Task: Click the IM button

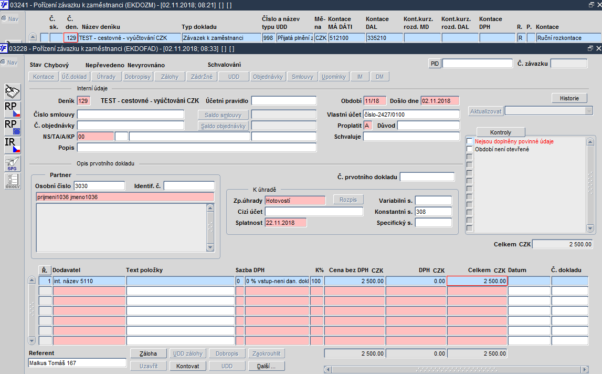Action: (x=360, y=77)
